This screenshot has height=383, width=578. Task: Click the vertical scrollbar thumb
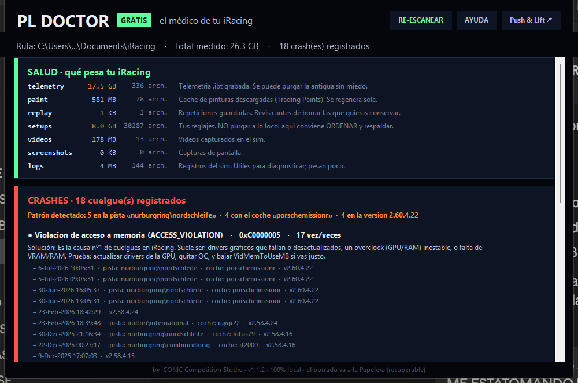[x=561, y=133]
